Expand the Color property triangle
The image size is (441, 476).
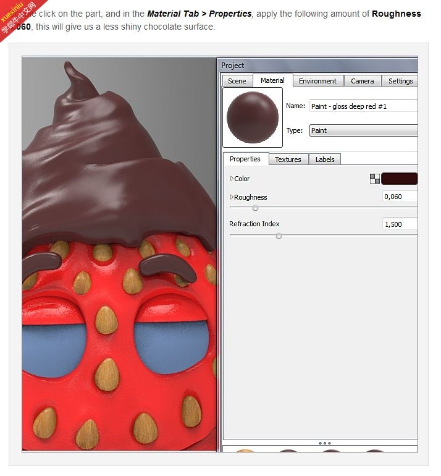(x=232, y=178)
